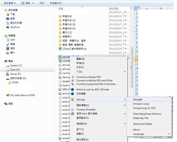Select row 12 header in the spreadsheet

[x=136, y=59]
